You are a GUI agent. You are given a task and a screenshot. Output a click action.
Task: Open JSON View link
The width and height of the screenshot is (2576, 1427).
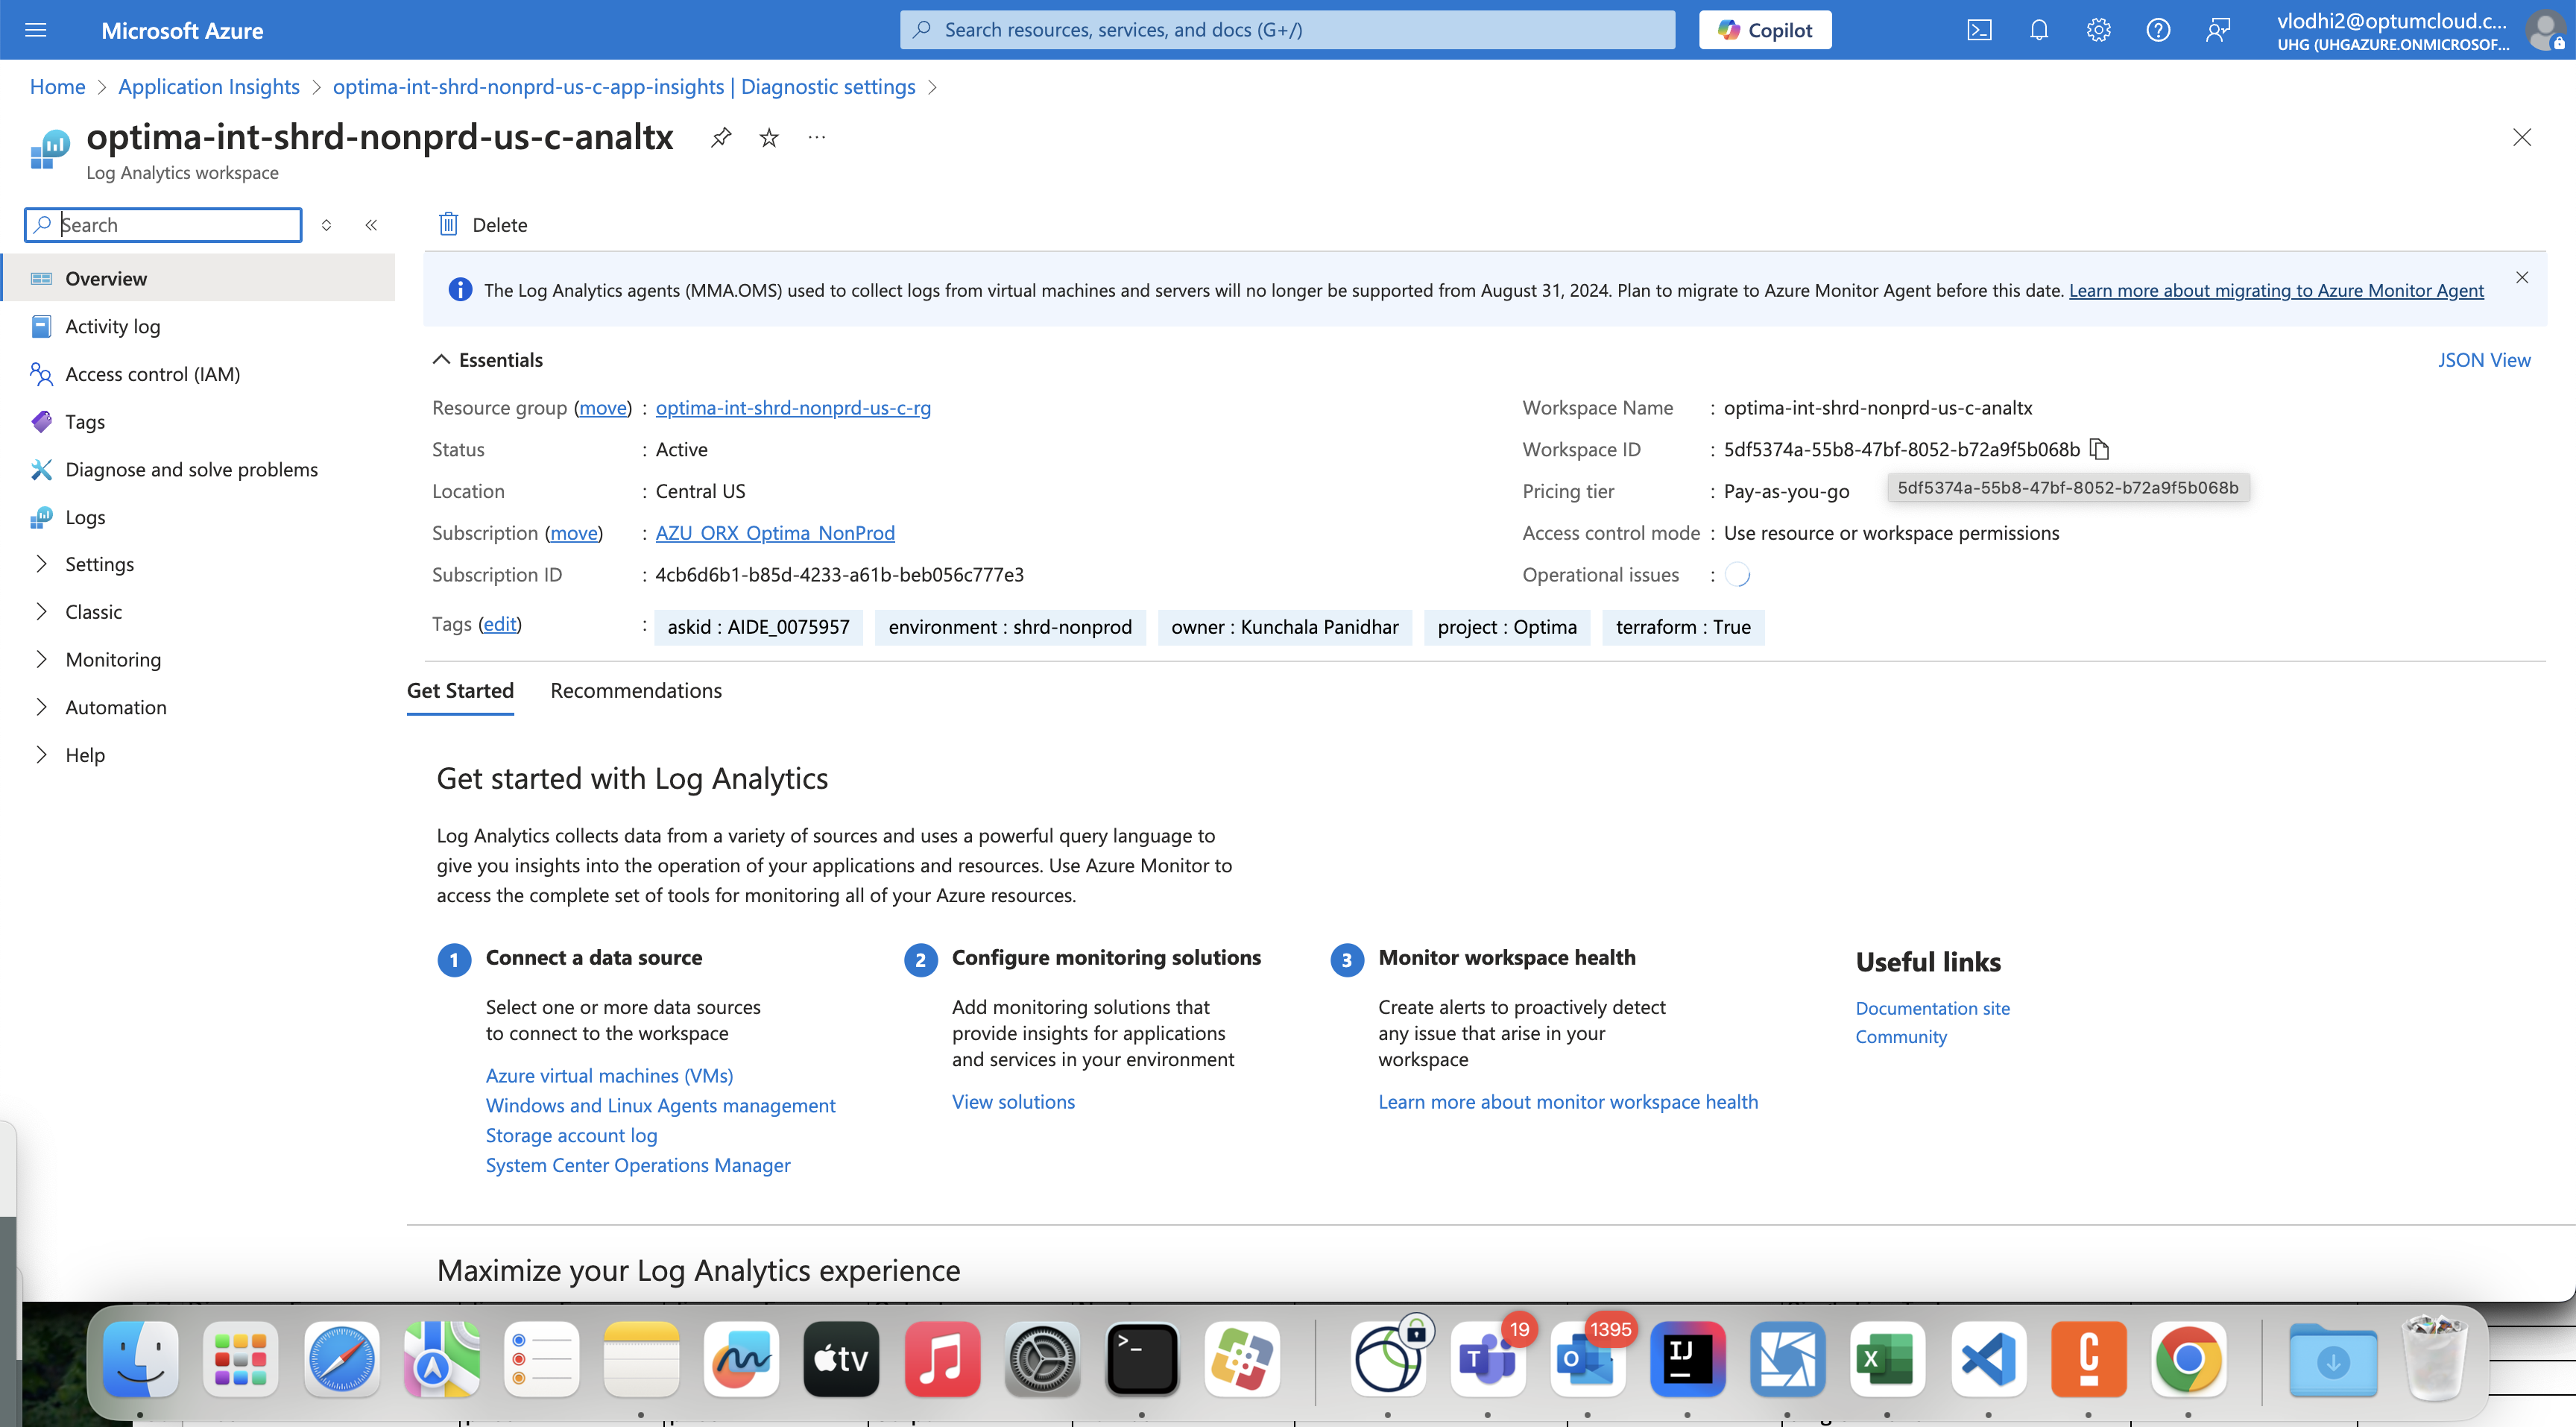point(2484,360)
